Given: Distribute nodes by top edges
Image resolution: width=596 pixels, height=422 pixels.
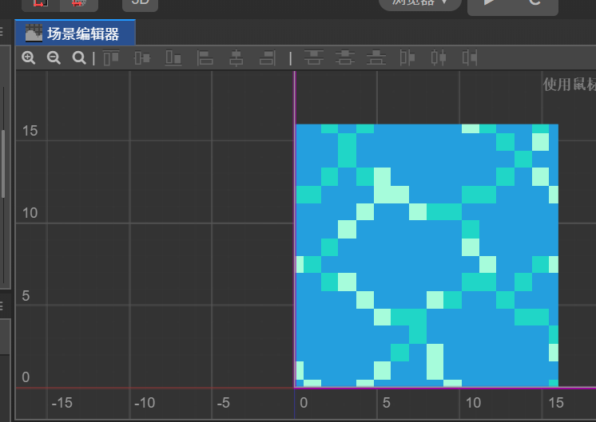Looking at the screenshot, I should tap(314, 58).
